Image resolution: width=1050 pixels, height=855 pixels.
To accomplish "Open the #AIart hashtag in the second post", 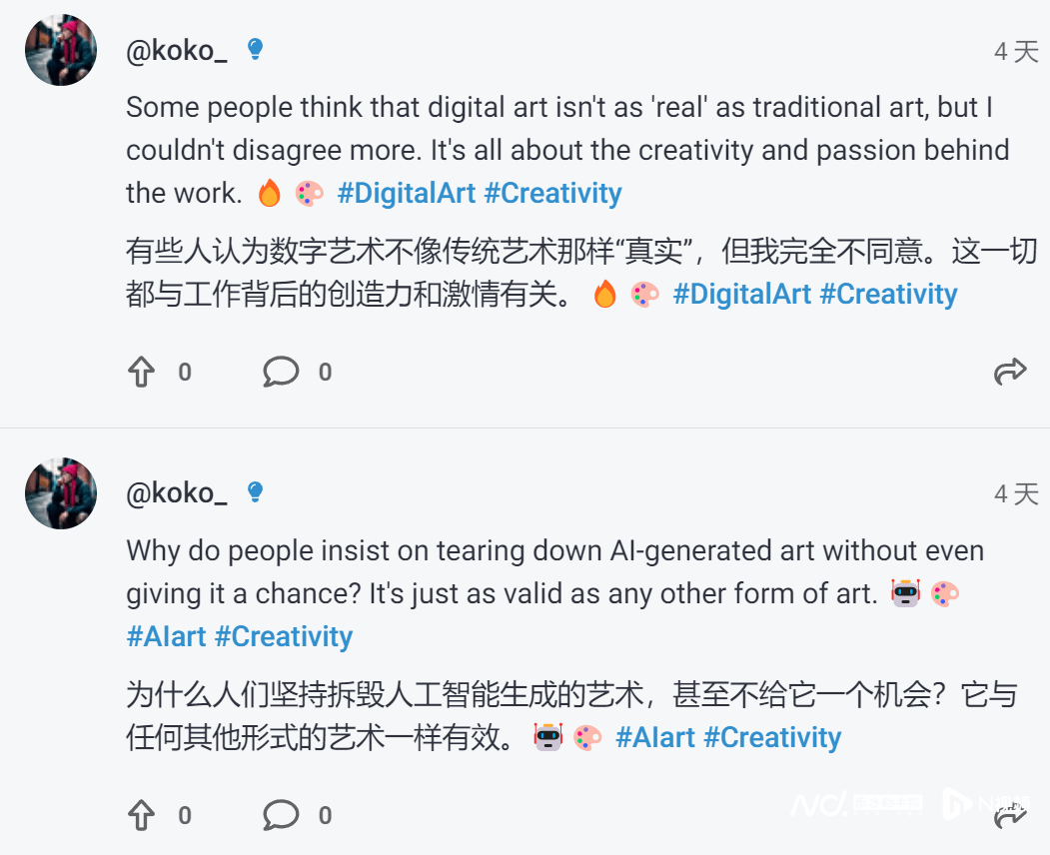I will click(165, 635).
